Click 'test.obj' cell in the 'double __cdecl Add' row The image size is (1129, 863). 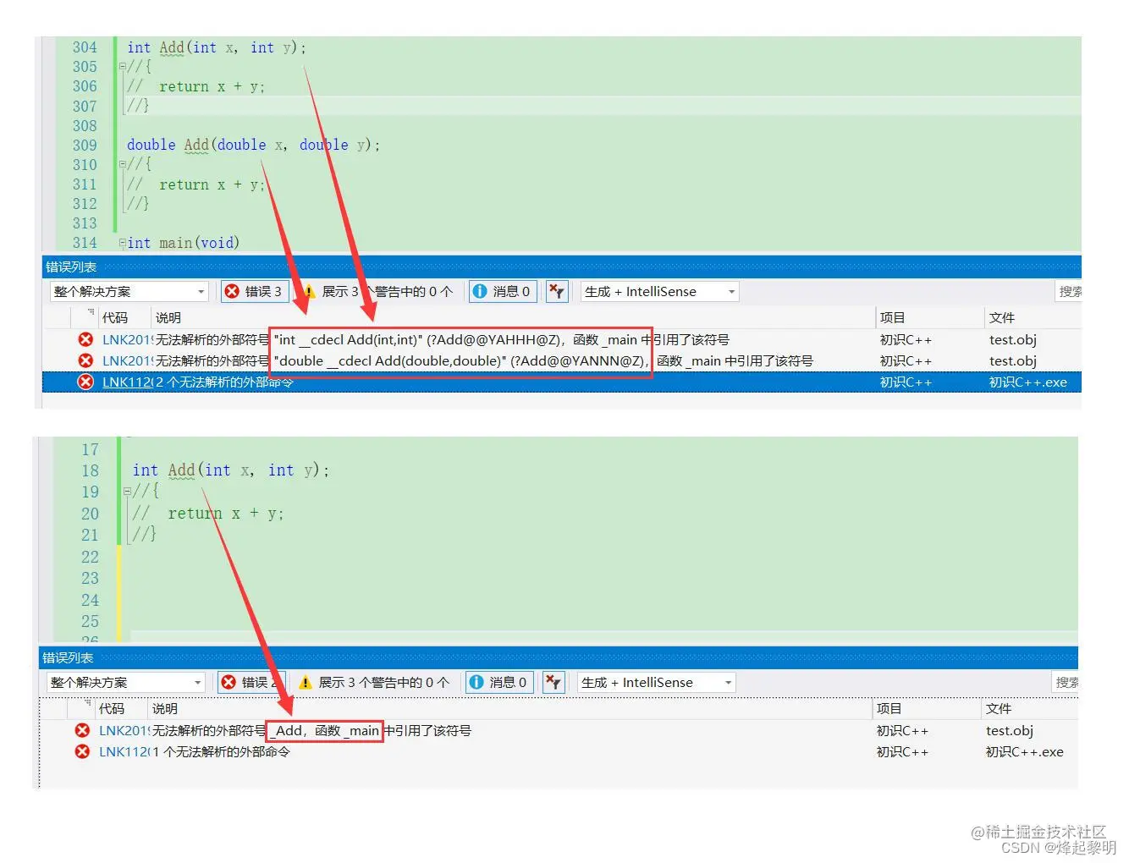coord(1012,360)
